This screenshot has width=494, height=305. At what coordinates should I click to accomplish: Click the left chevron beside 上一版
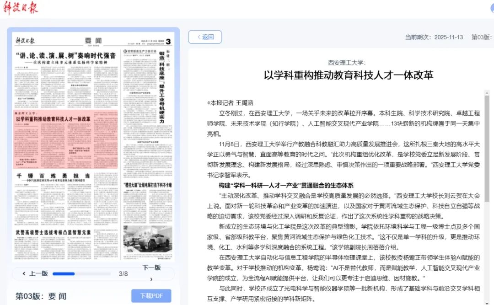24,273
